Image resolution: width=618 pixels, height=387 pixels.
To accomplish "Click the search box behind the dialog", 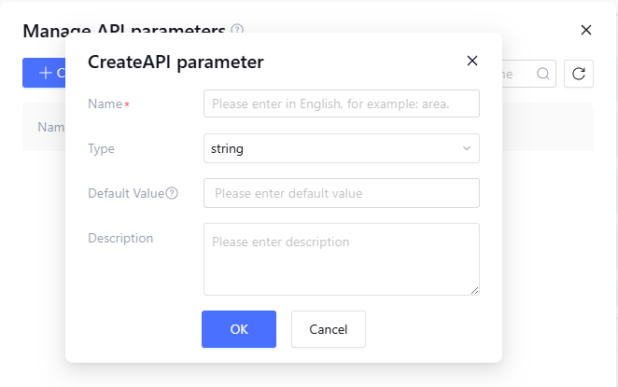I will [516, 74].
